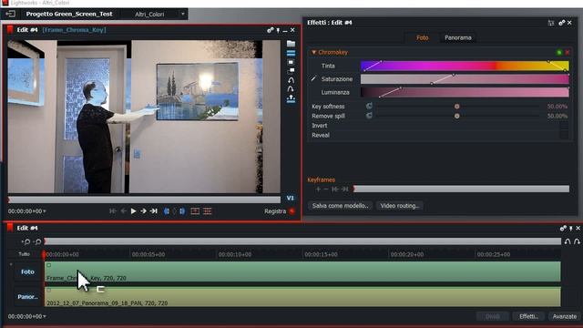The height and width of the screenshot is (328, 583).
Task: Jump to previous cut in the viewer
Action: point(113,211)
